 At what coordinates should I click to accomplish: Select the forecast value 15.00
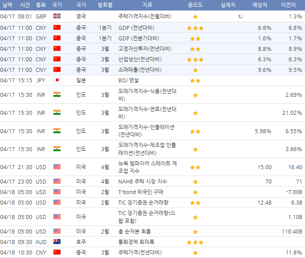265,167
